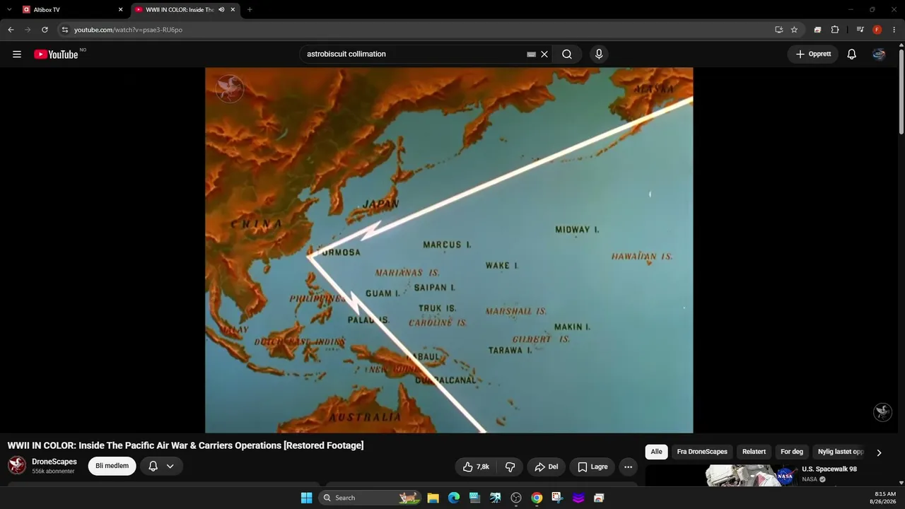Open the Windows Start menu
This screenshot has height=509, width=905.
point(306,498)
